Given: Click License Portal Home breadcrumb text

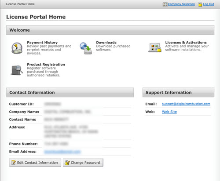Looking at the screenshot, I should click(x=20, y=4).
